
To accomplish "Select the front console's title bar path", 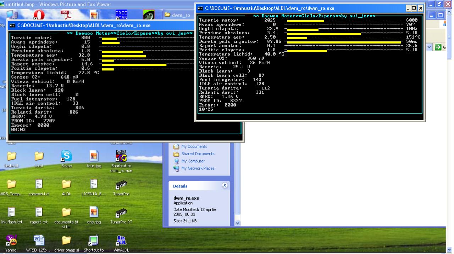I will (270, 8).
